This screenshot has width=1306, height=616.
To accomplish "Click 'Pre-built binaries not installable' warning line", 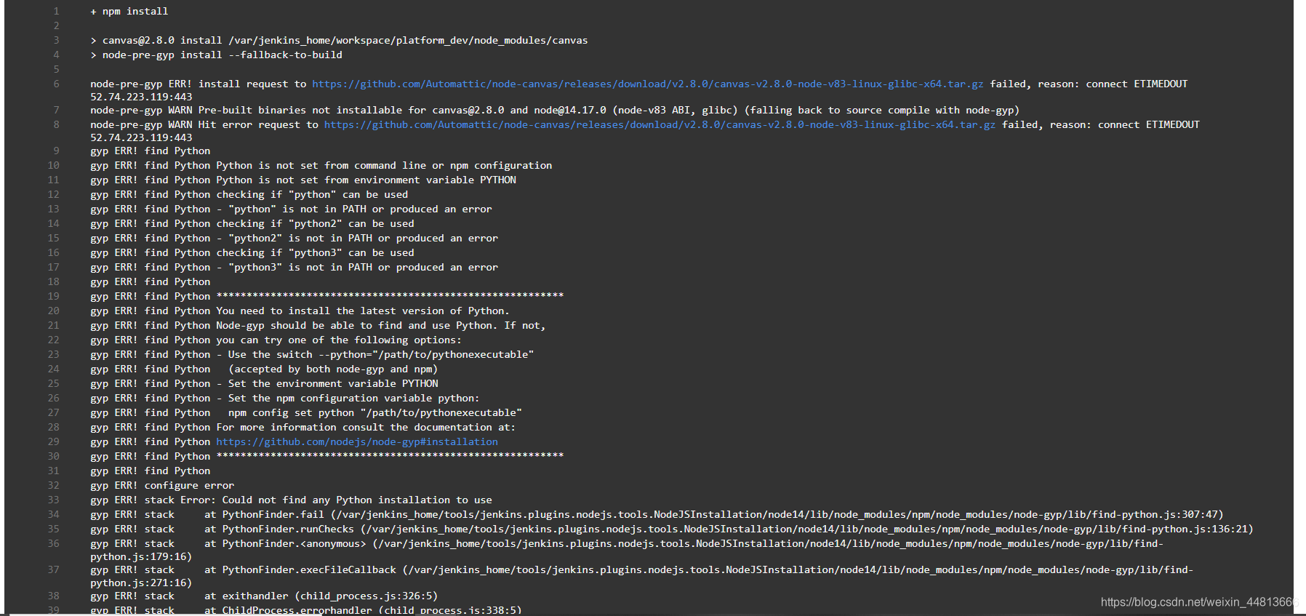I will [555, 110].
